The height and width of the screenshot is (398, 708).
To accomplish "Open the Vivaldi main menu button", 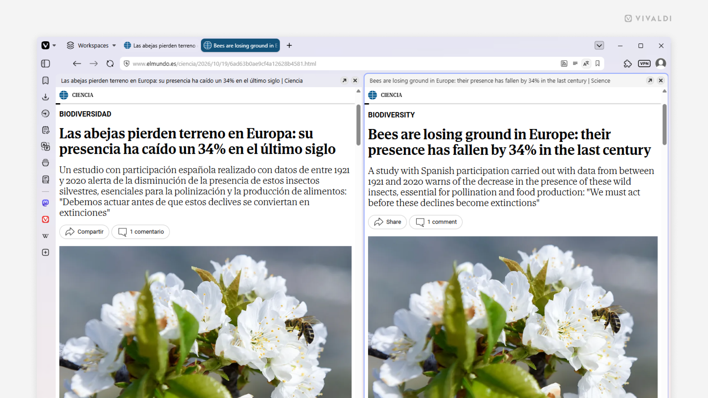I will point(45,45).
